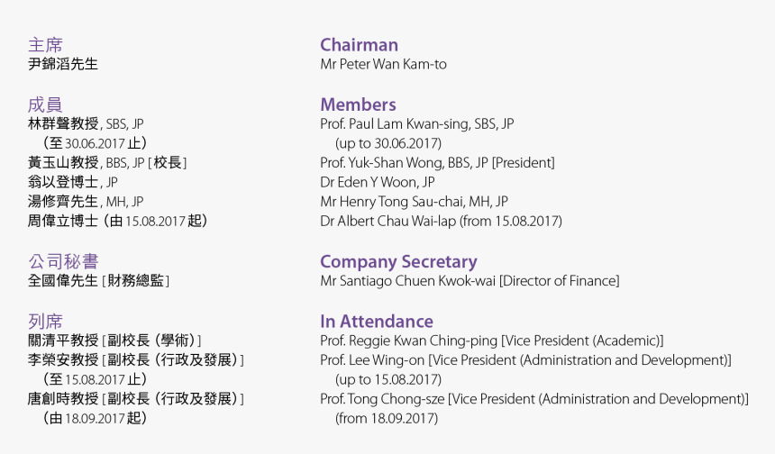The image size is (775, 454).
Task: Click the Members heading in English
Action: (x=358, y=104)
